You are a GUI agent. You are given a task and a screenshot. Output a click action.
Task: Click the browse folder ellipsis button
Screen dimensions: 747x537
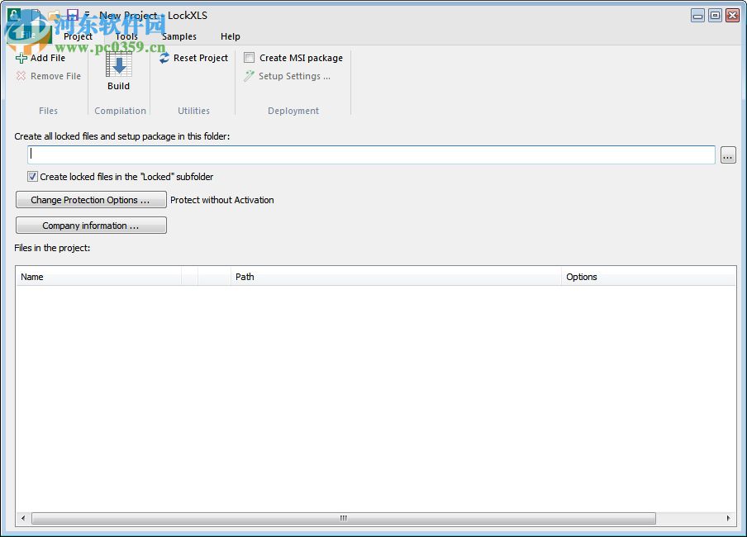(x=727, y=155)
